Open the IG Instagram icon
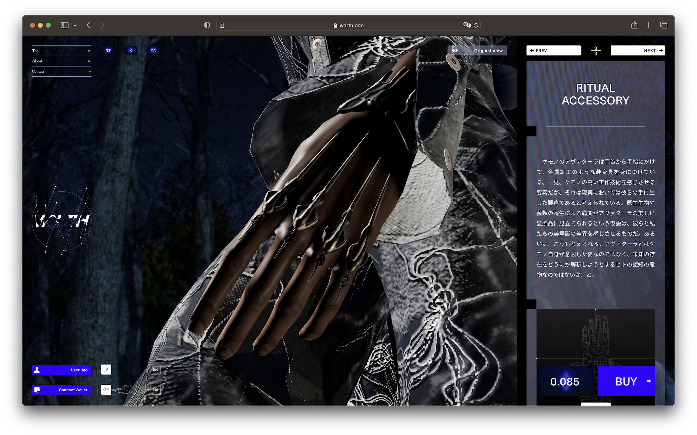Viewport: 697px width, 435px height. tap(153, 51)
